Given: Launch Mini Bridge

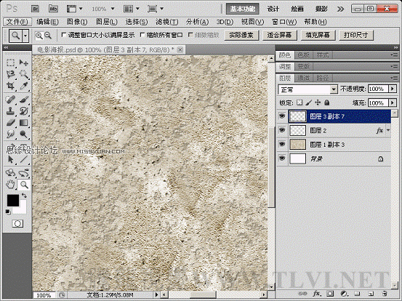Looking at the screenshot, I should click(x=53, y=9).
